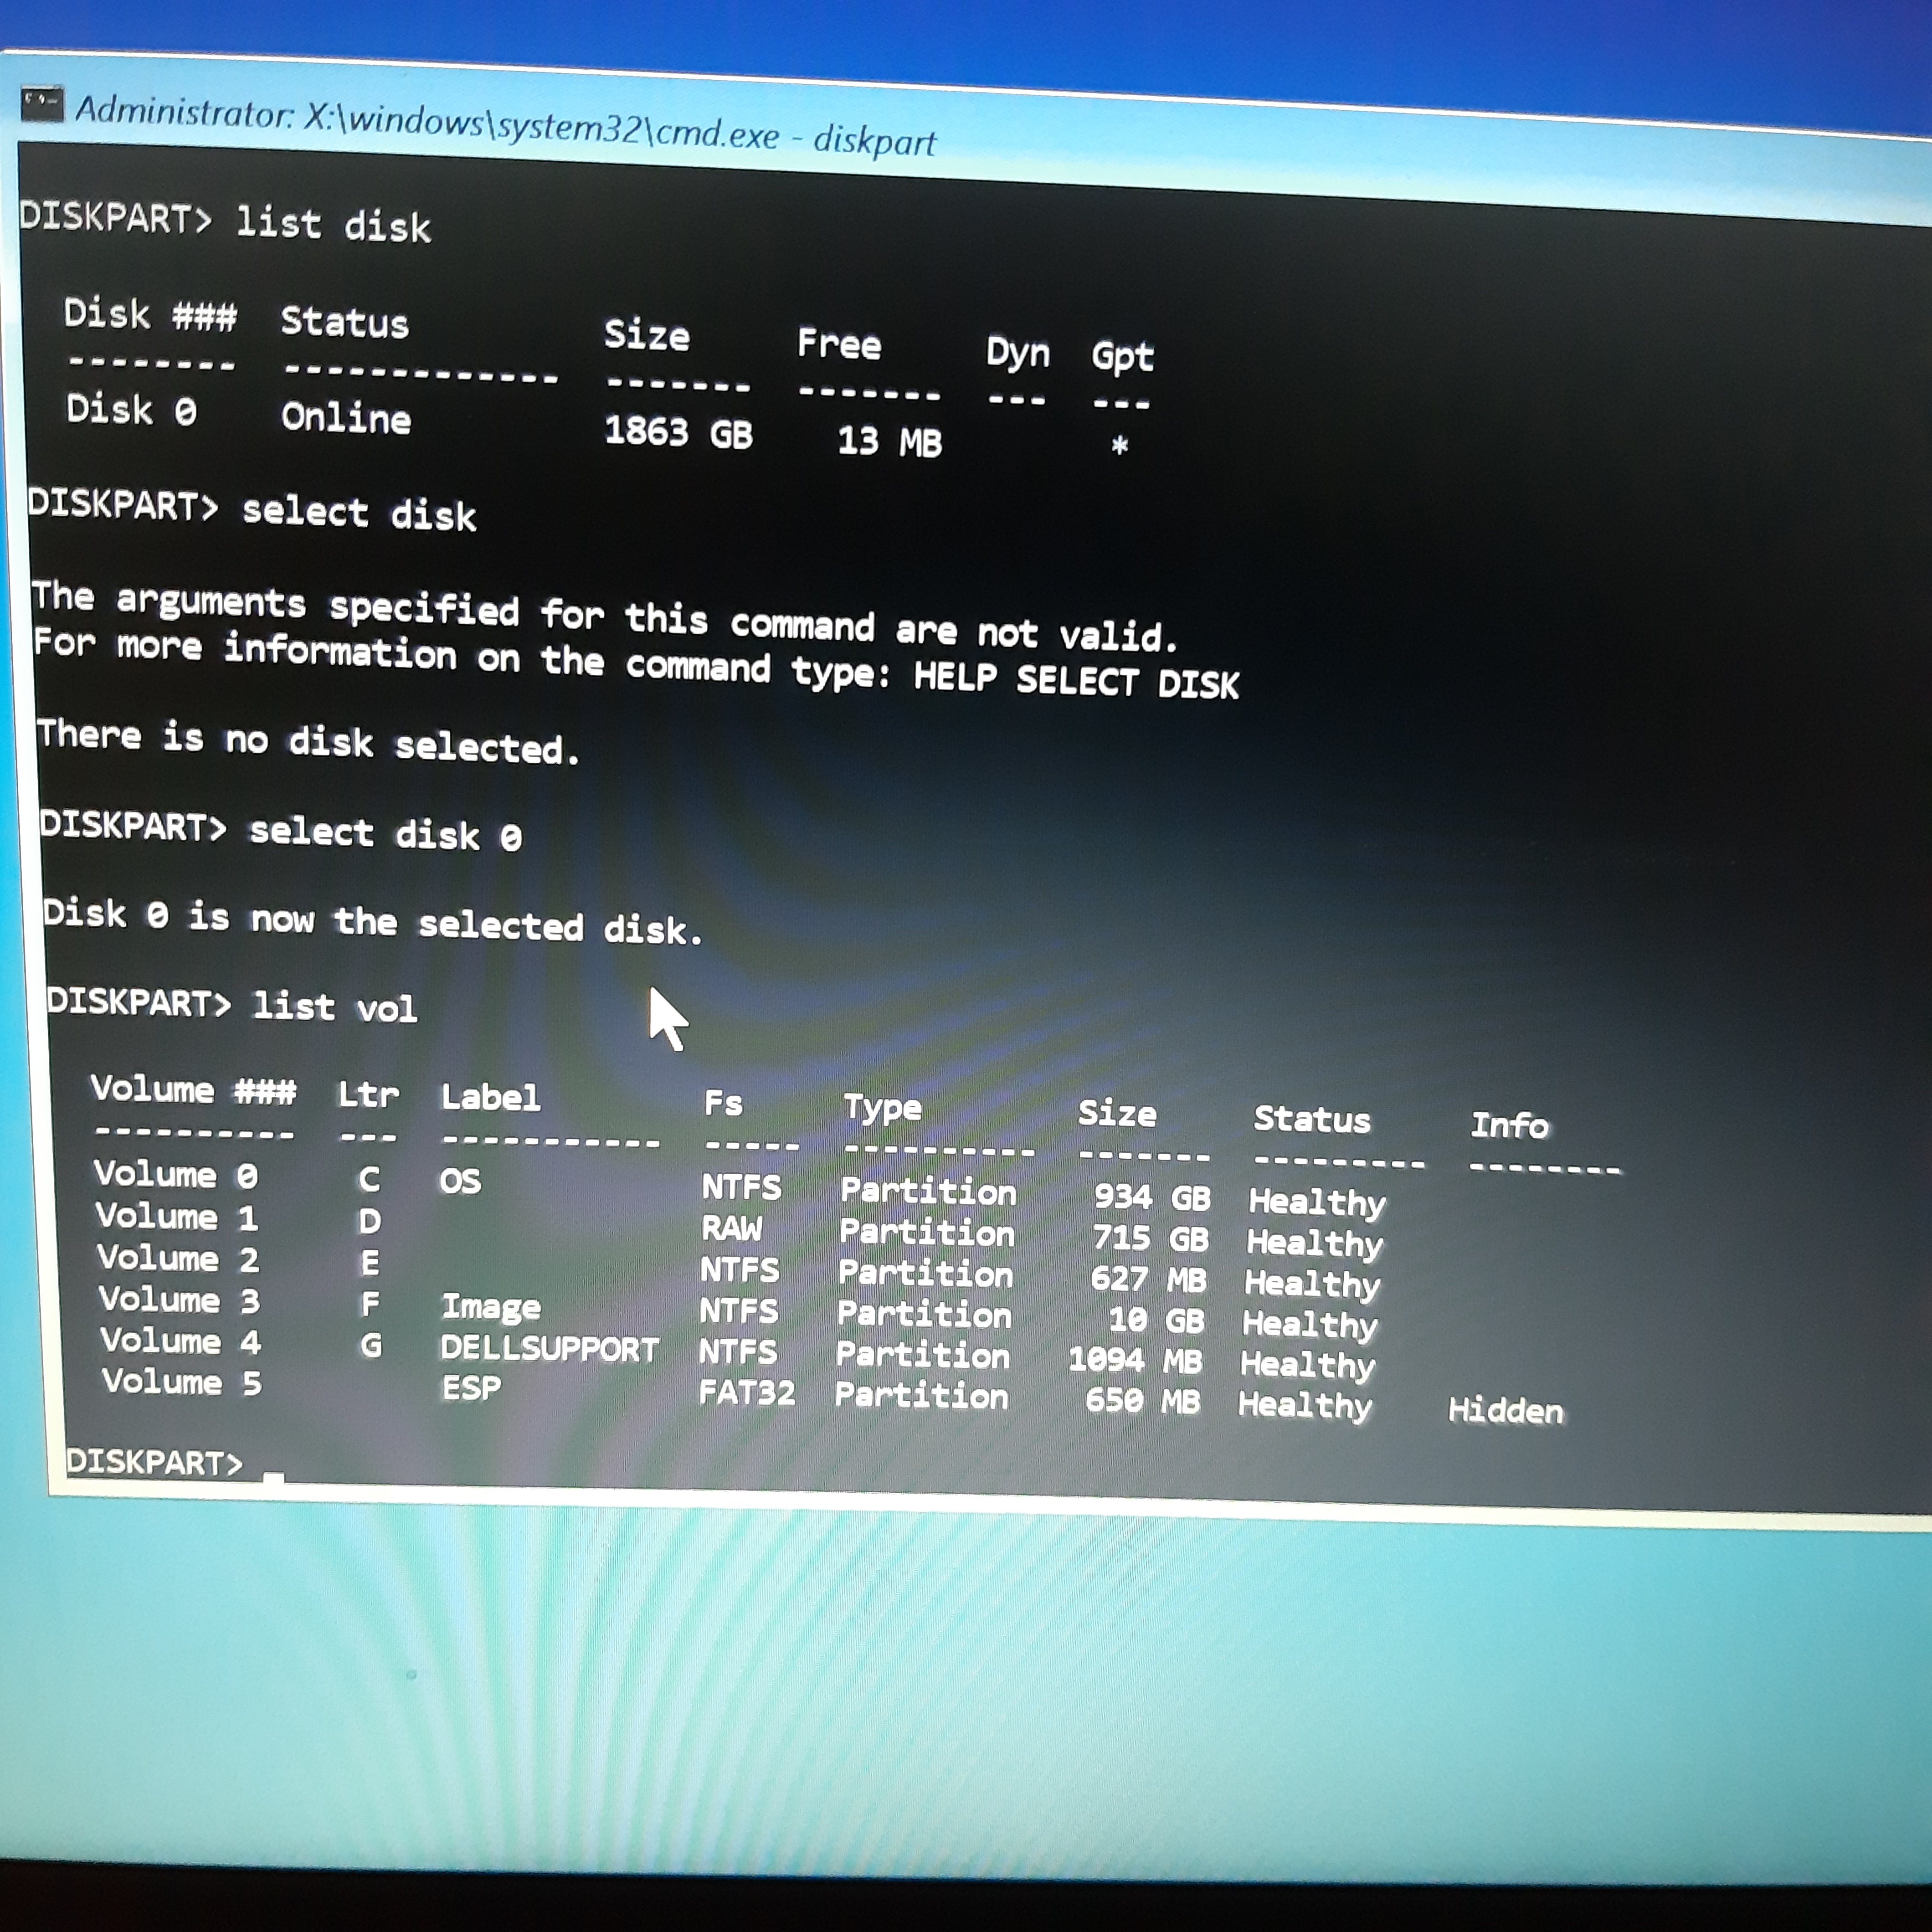This screenshot has width=1932, height=1932.
Task: Click the '13 MB' free space value
Action: click(x=889, y=441)
